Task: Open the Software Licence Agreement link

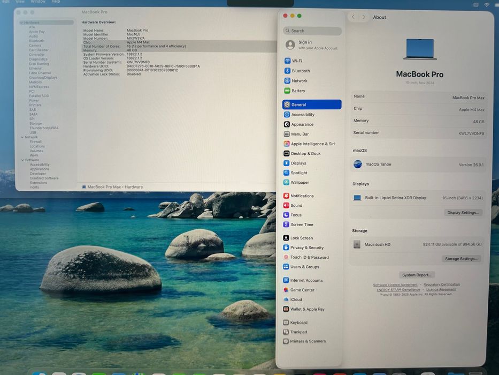Action: (395, 284)
